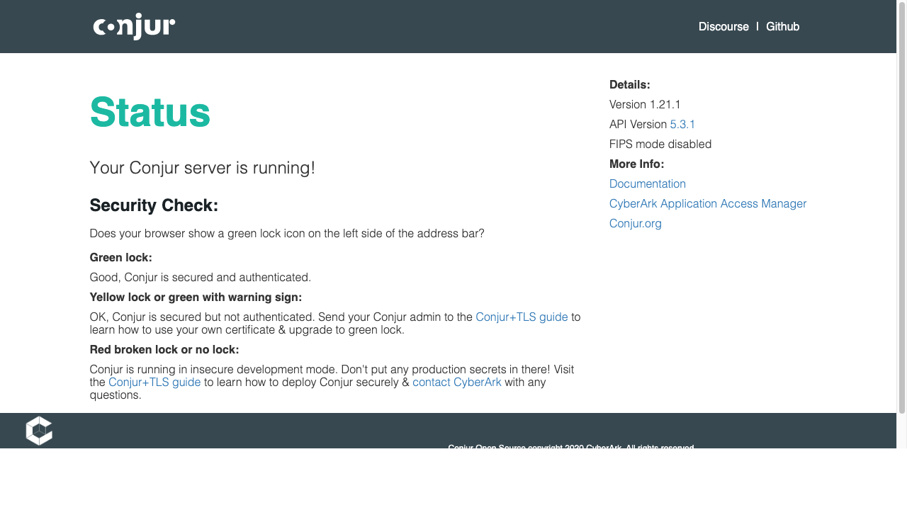The height and width of the screenshot is (510, 907).
Task: Click the FIPS mode disabled text
Action: coord(660,144)
